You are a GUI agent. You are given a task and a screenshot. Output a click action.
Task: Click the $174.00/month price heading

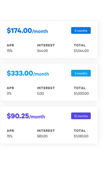tap(27, 31)
